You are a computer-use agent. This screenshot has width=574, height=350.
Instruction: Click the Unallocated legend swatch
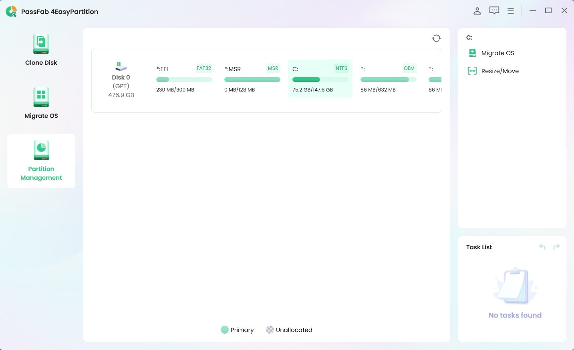click(x=270, y=330)
